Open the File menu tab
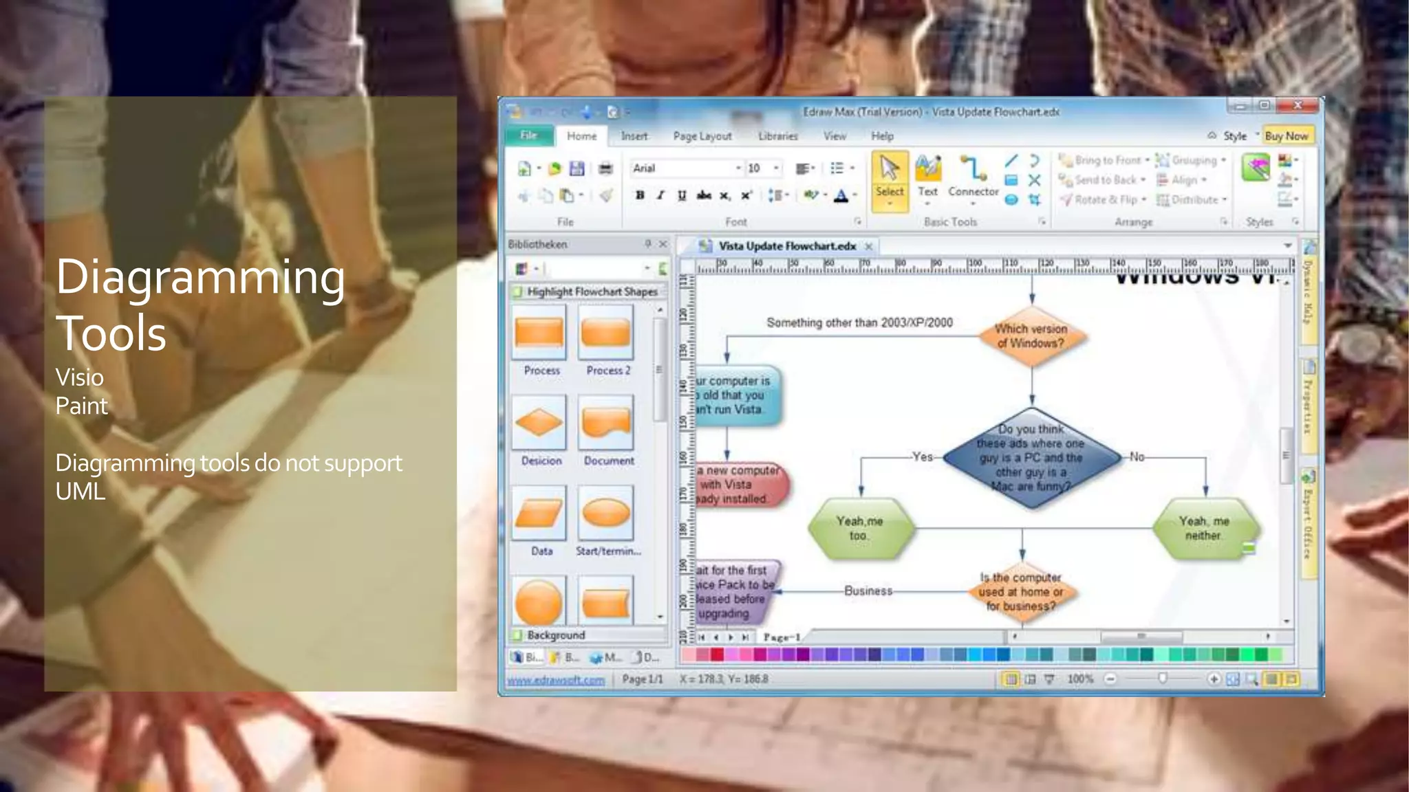 pos(529,135)
